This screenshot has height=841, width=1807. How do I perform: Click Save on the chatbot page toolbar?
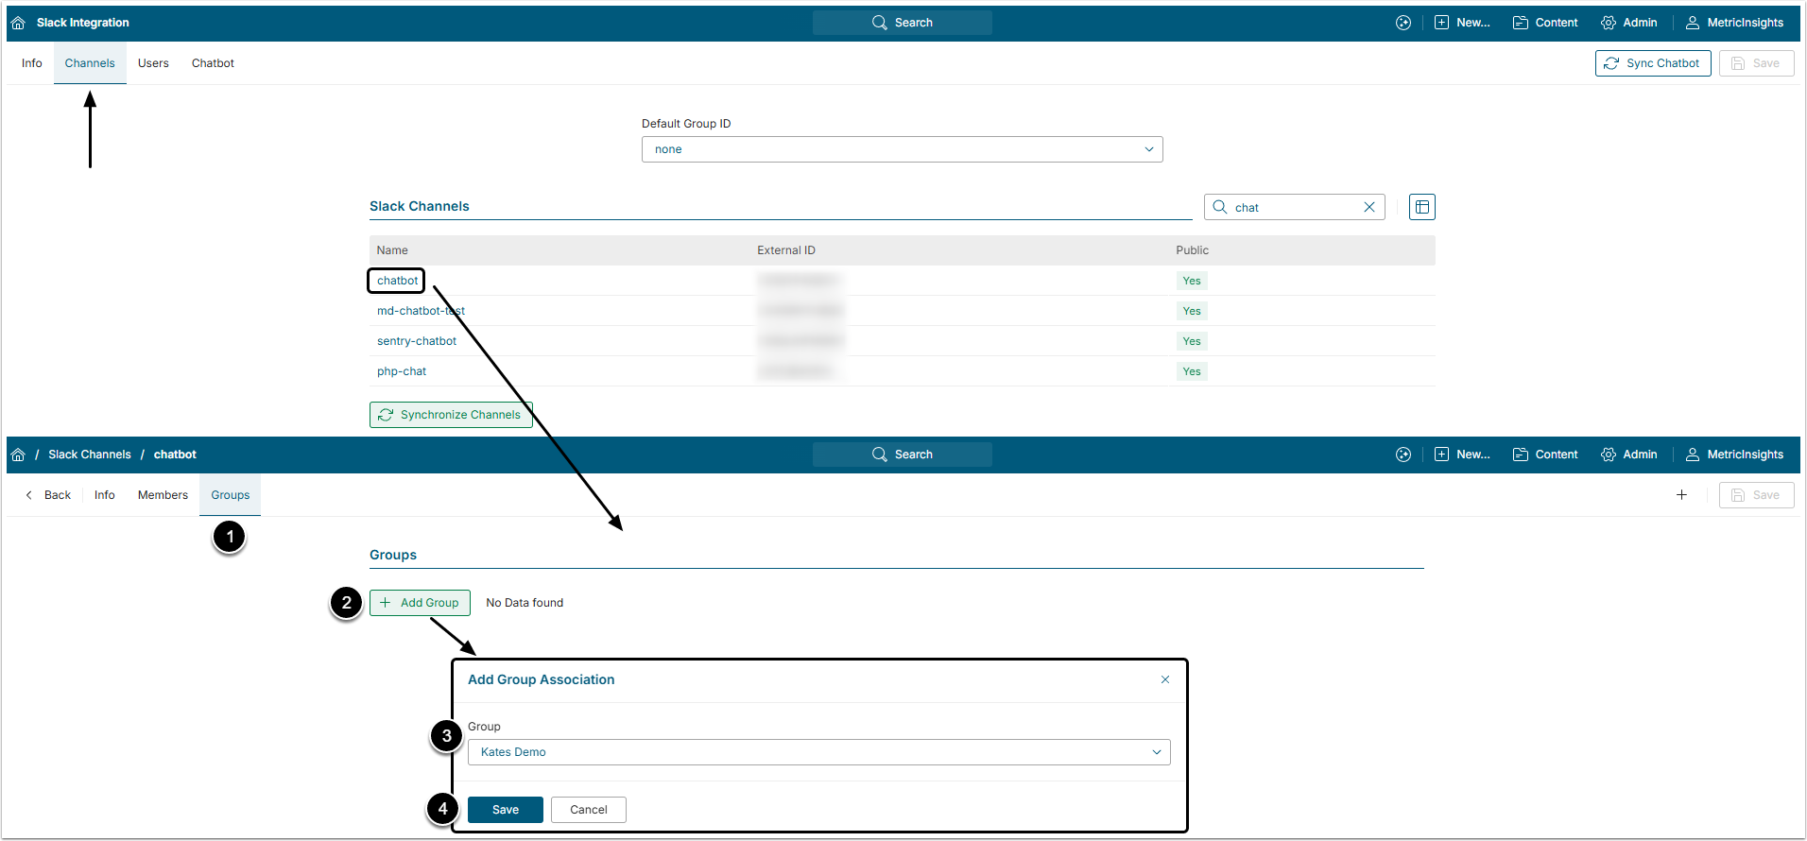1756,495
